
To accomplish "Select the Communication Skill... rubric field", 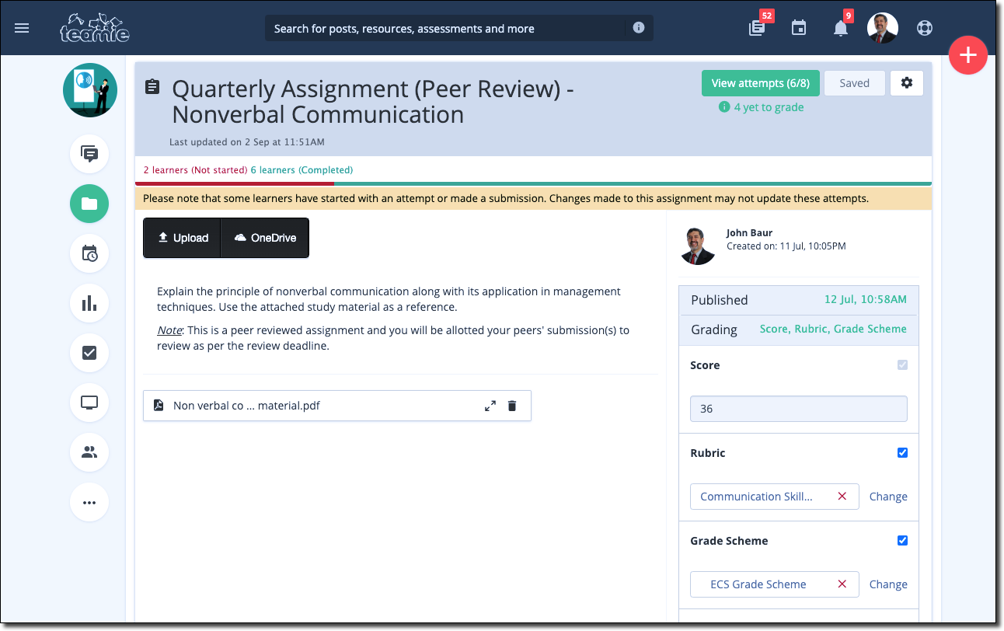I will 775,497.
